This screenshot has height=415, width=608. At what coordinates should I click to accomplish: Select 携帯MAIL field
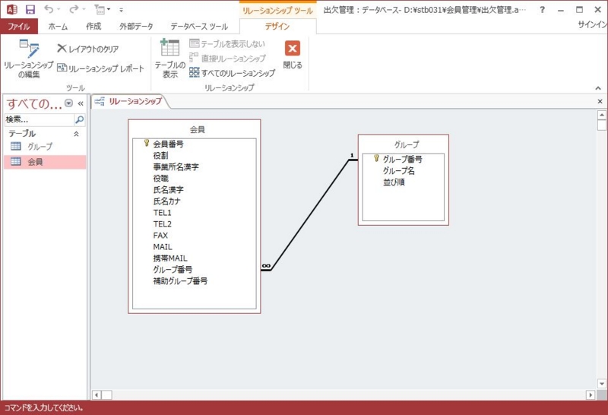point(169,258)
